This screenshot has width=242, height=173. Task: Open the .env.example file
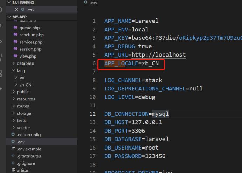(x=29, y=149)
